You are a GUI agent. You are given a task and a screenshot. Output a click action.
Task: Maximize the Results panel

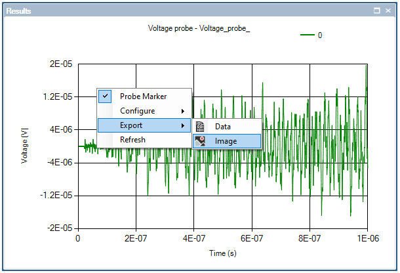pos(377,10)
